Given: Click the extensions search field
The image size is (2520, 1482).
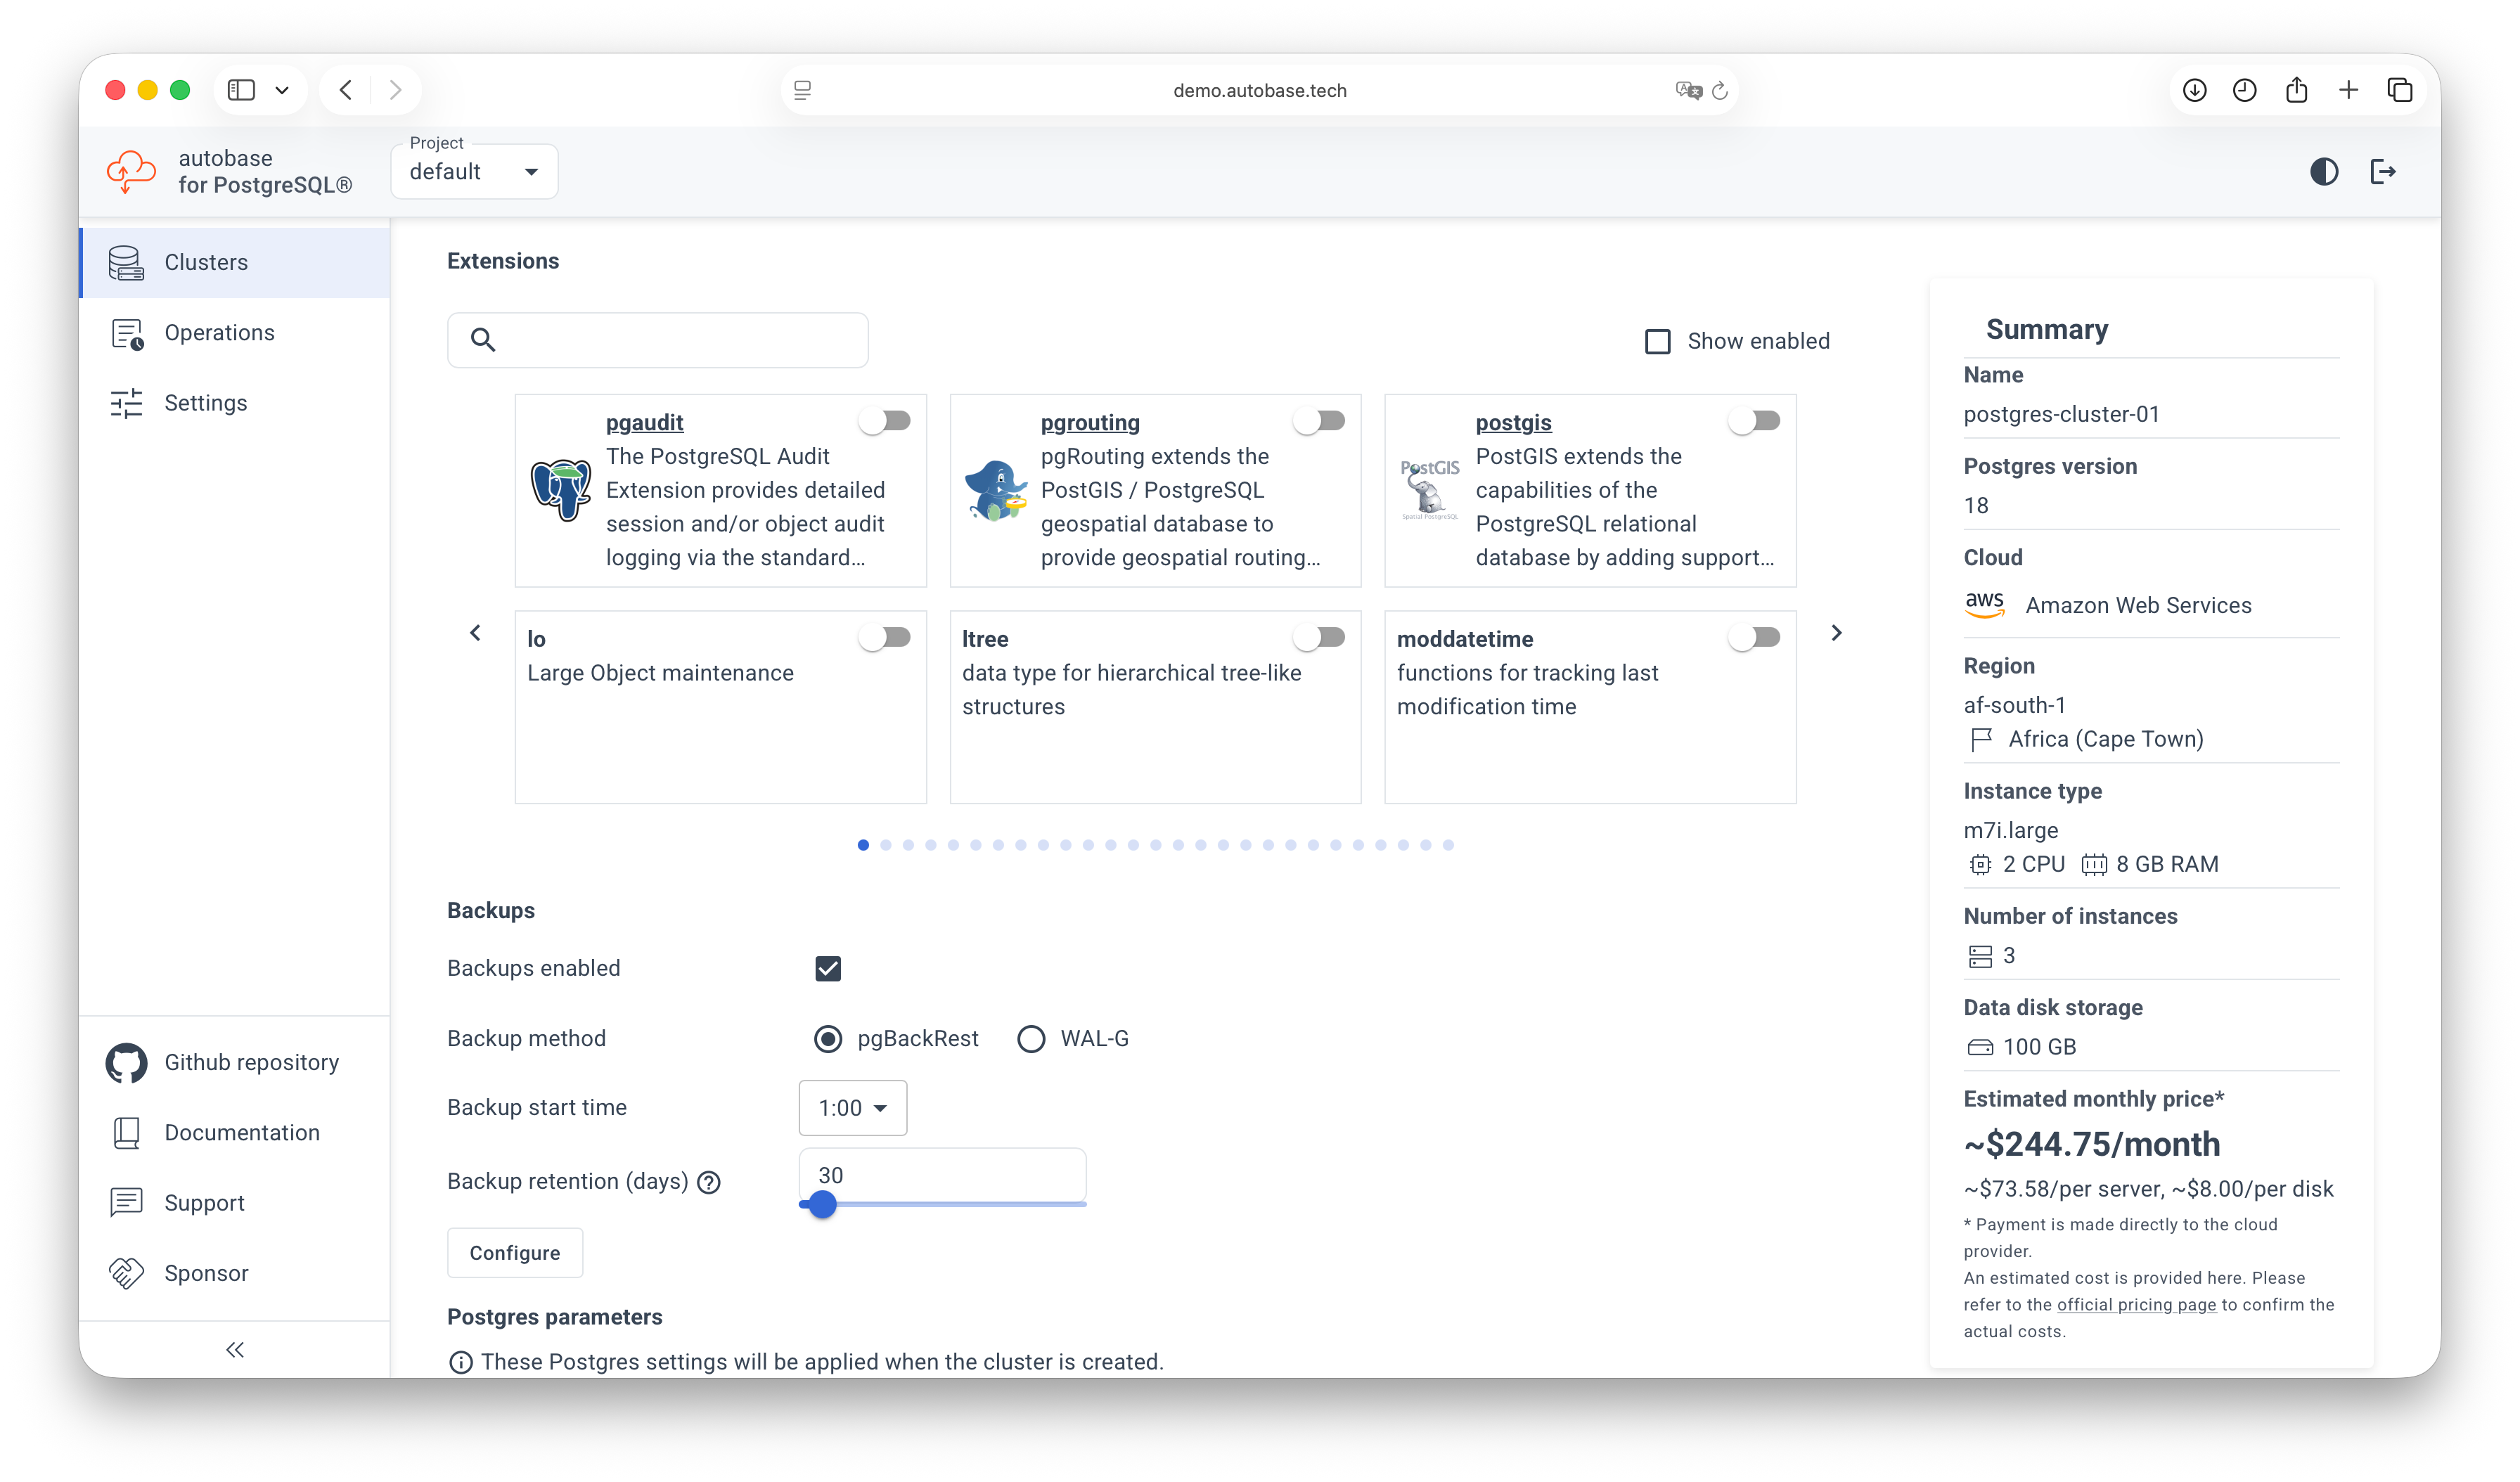Looking at the screenshot, I should coord(657,340).
